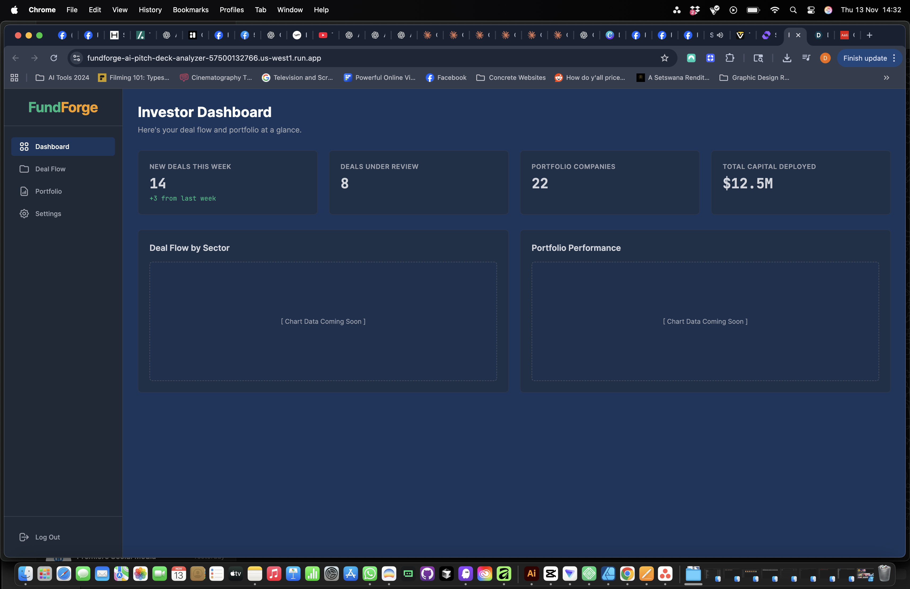View site information in address bar
The height and width of the screenshot is (589, 910).
(76, 58)
